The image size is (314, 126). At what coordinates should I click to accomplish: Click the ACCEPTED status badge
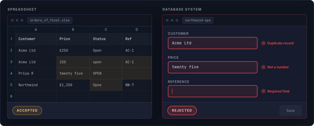click(27, 110)
